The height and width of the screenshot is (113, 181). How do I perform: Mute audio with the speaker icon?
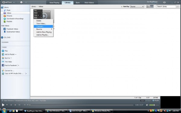(147, 105)
